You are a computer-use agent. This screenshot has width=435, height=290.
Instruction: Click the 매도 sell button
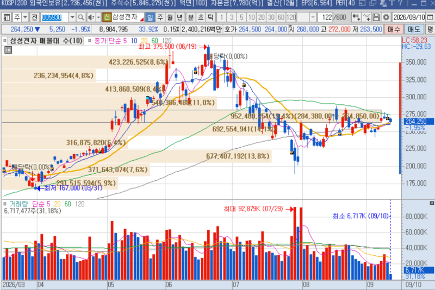pyautogui.click(x=414, y=29)
